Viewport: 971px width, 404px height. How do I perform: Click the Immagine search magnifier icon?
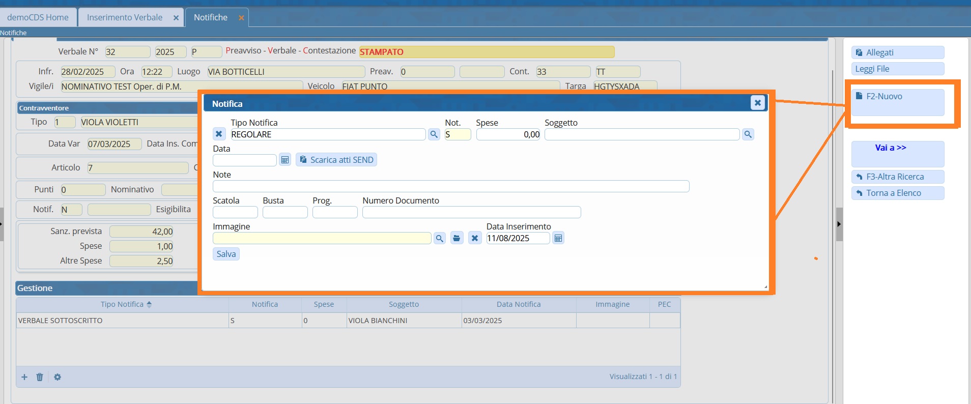point(440,238)
